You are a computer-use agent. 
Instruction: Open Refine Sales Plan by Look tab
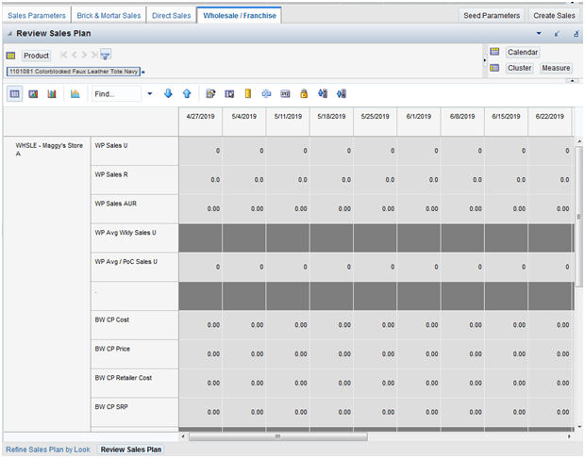click(x=48, y=450)
